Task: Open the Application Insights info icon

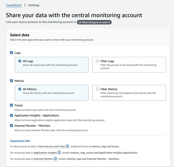Action: (59, 152)
